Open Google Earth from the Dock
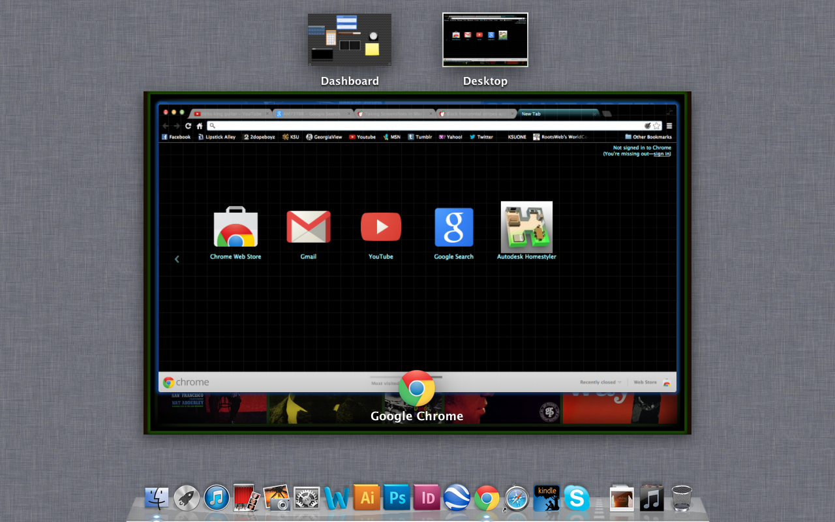 coord(457,498)
